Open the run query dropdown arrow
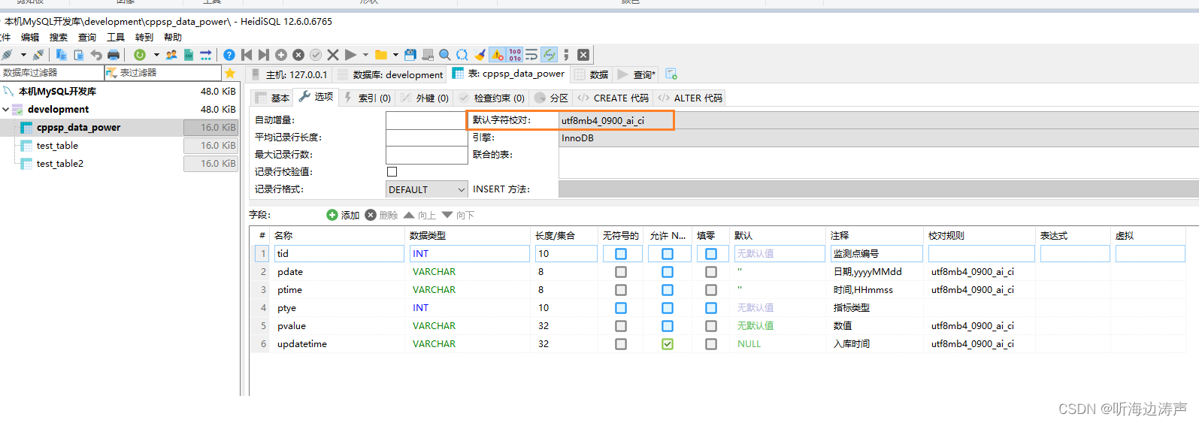The image size is (1199, 423). click(x=366, y=55)
